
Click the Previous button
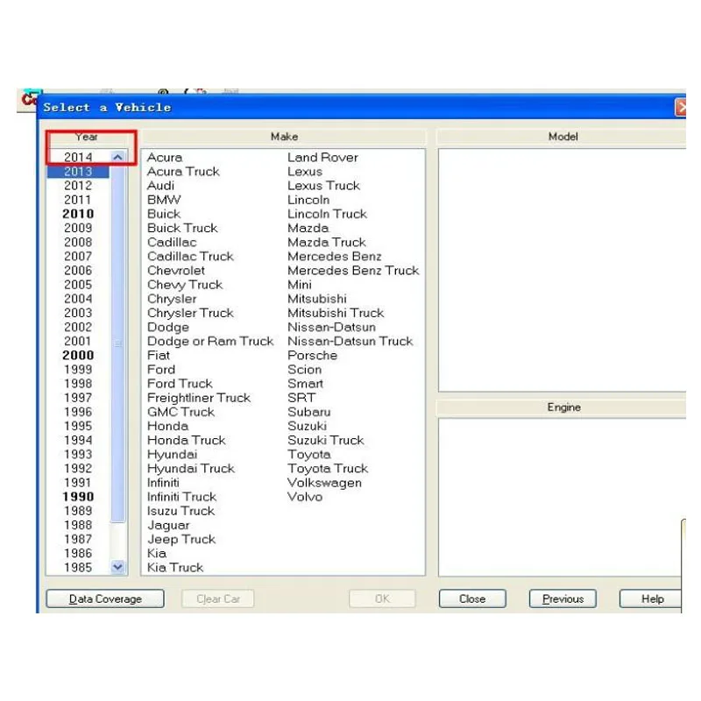(563, 598)
